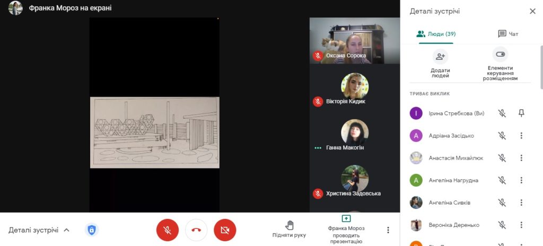This screenshot has height=246, width=543.
Task: Select the Люди (39) tab
Action: 436,34
